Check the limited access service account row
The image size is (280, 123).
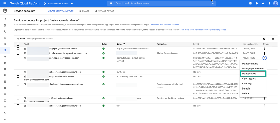18,84
